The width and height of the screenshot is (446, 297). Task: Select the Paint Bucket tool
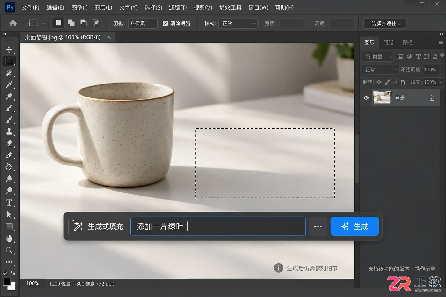point(9,167)
